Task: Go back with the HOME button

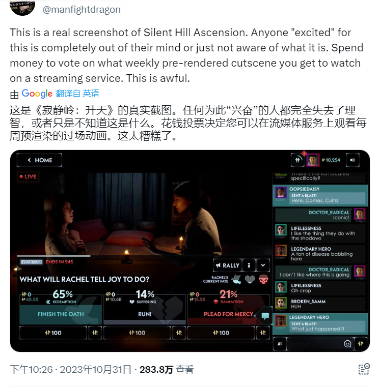Action: pos(39,160)
